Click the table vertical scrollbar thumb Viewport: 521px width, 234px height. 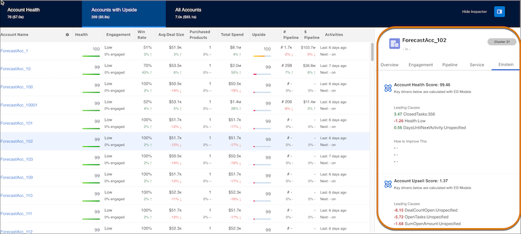pos(372,52)
